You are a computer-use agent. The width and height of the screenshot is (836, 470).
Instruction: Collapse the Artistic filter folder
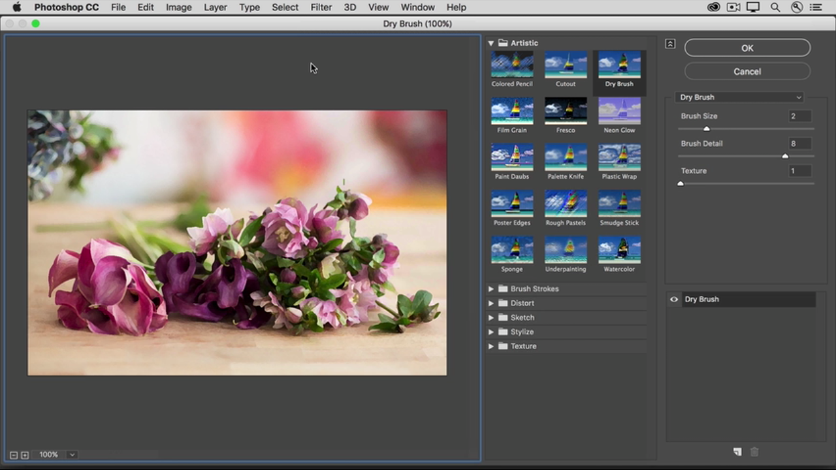tap(490, 43)
